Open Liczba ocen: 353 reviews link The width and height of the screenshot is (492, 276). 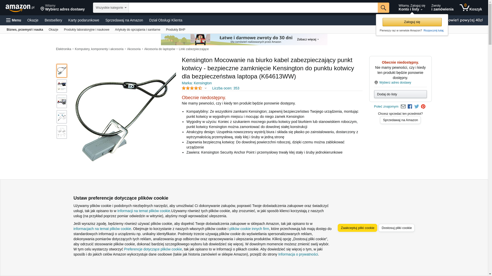[226, 88]
